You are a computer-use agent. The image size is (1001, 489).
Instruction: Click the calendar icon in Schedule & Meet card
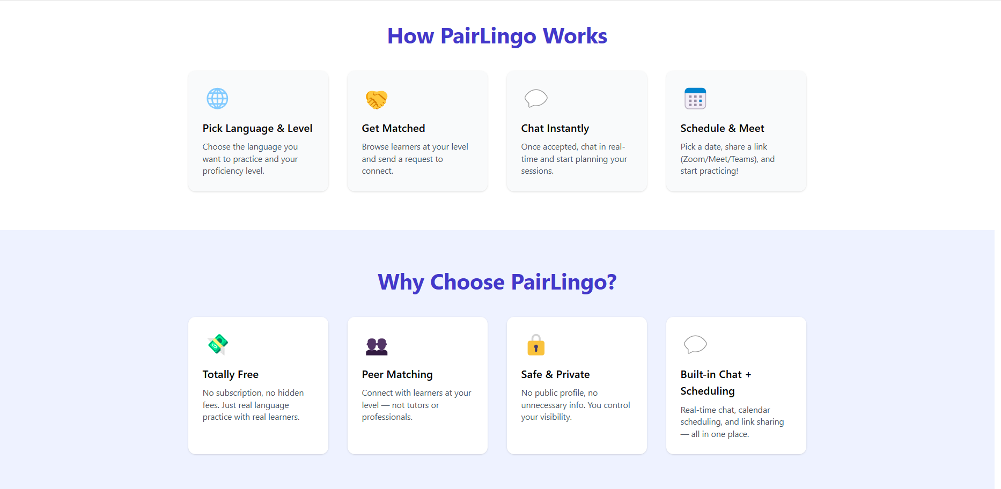(695, 99)
